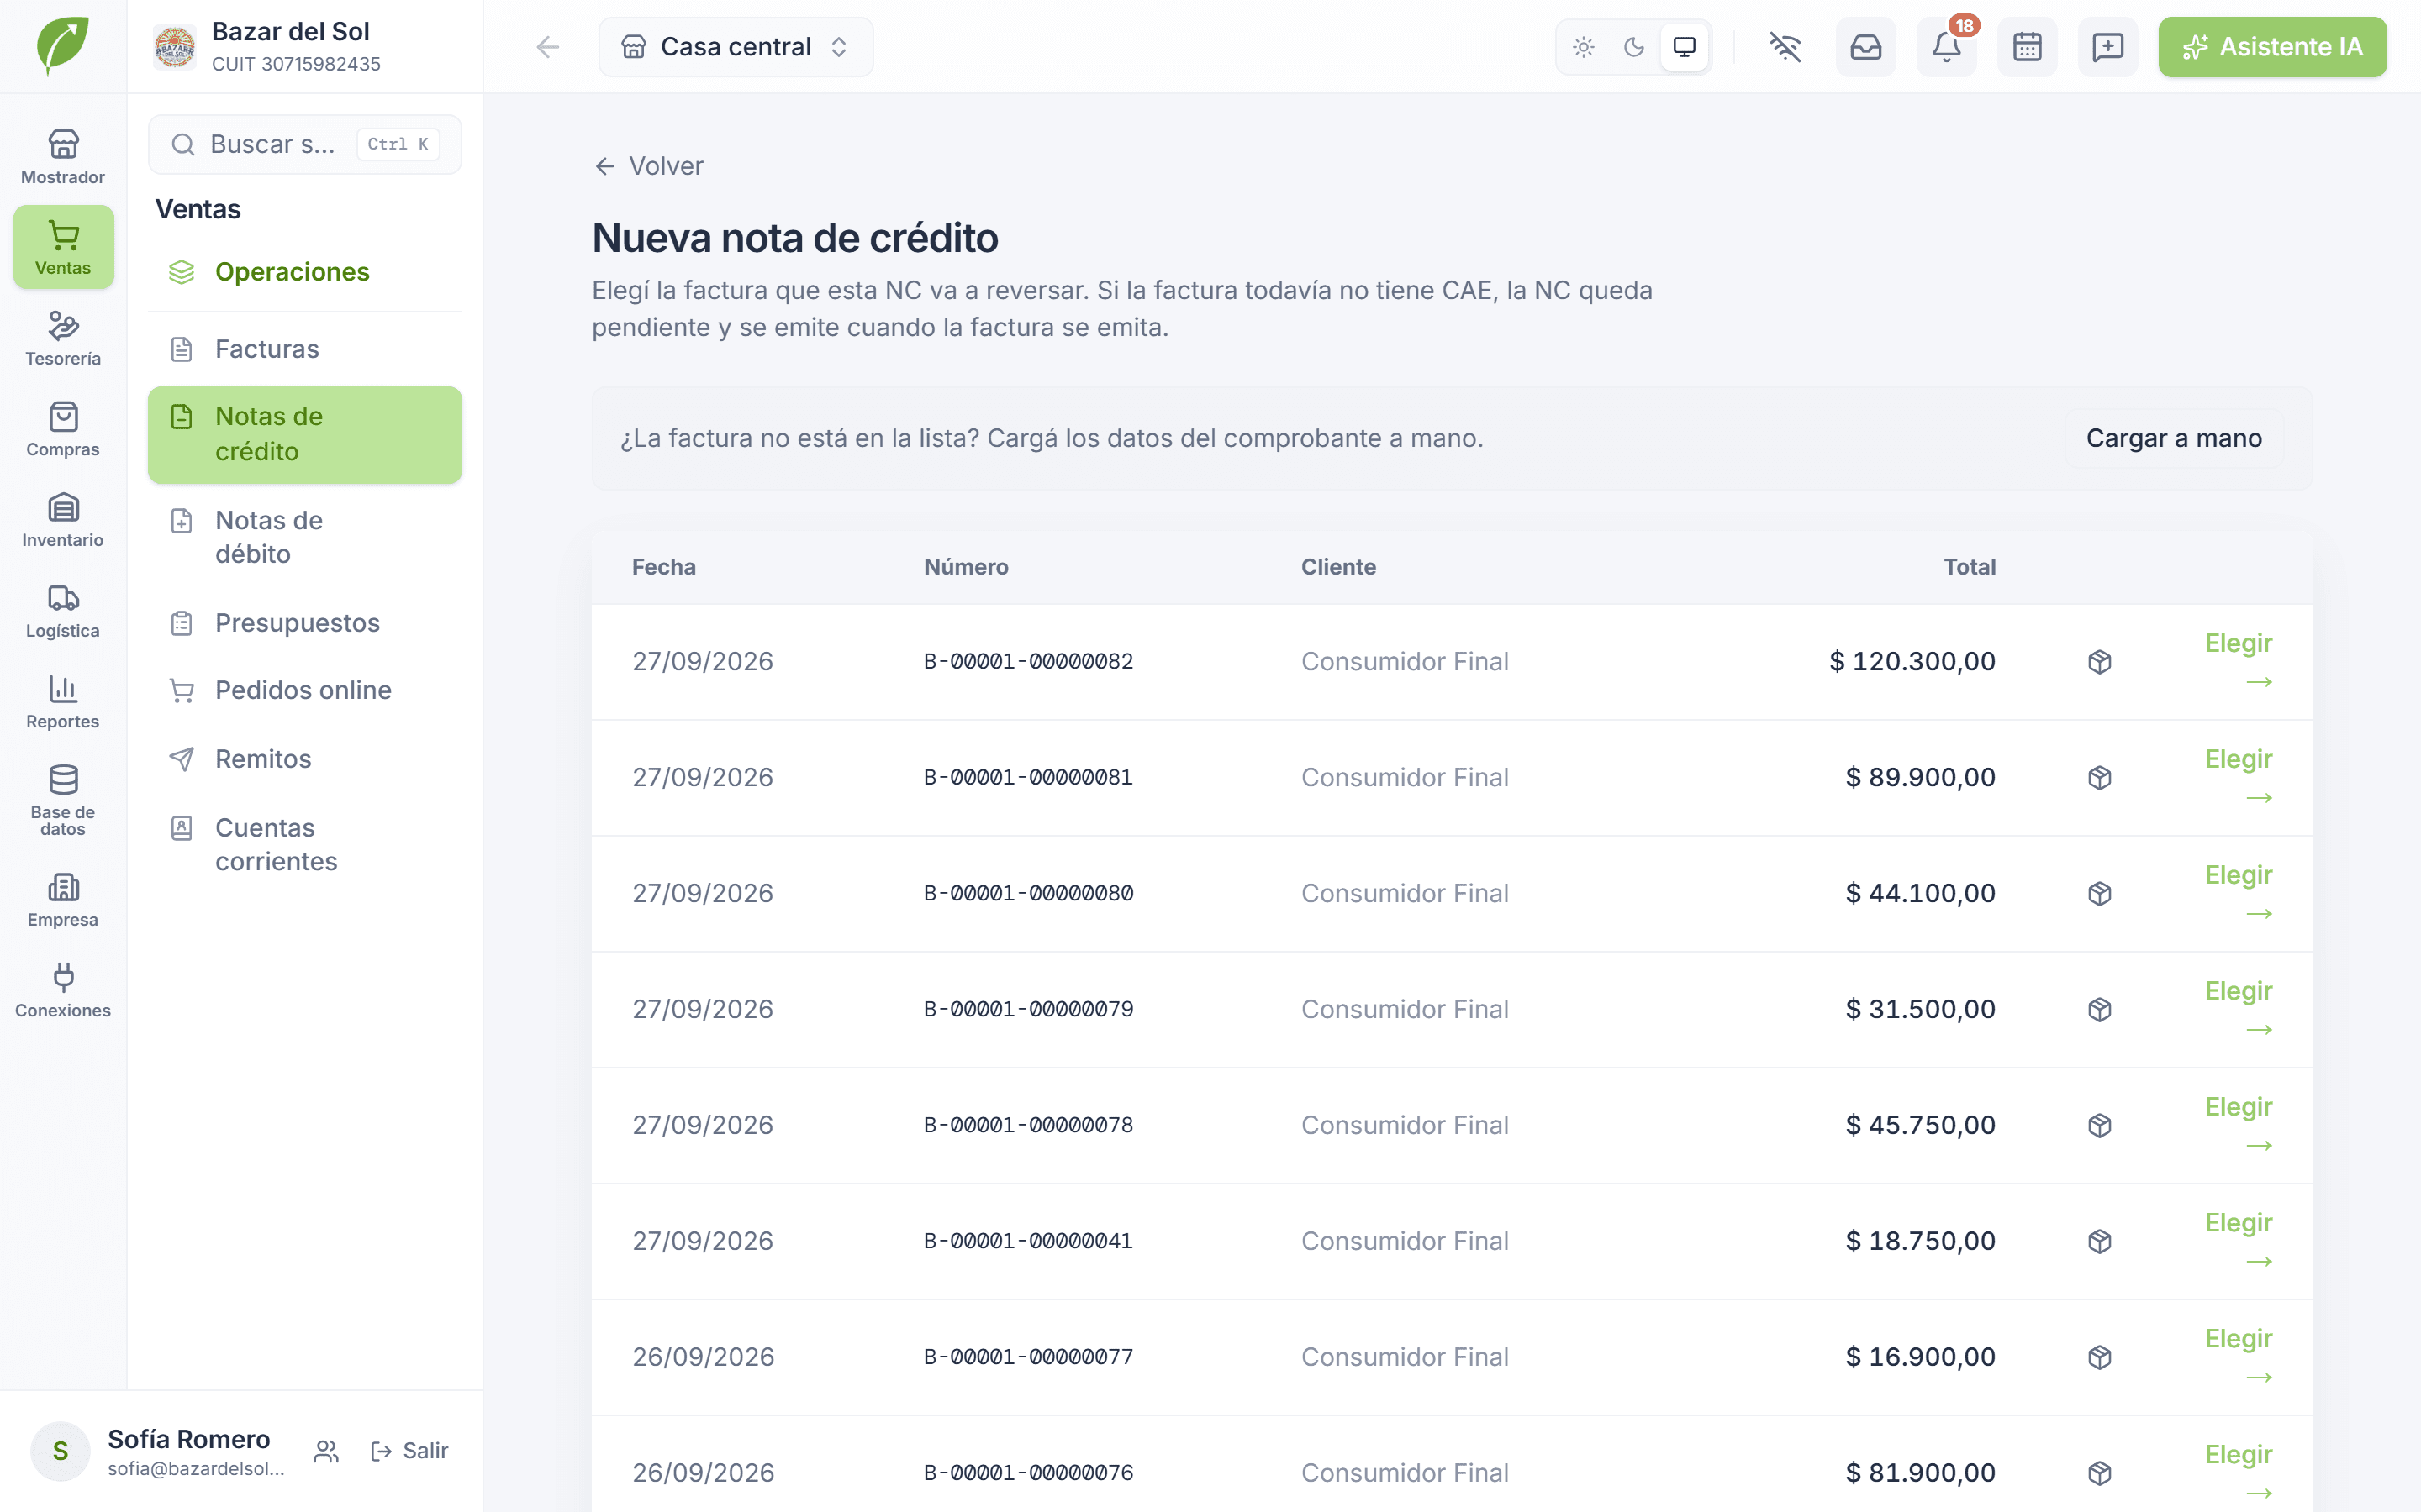The image size is (2421, 1512).
Task: Click the Volver link
Action: [648, 166]
